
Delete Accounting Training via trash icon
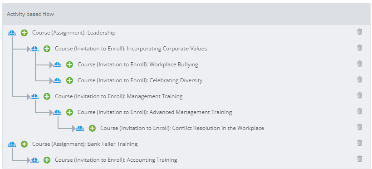[360, 159]
